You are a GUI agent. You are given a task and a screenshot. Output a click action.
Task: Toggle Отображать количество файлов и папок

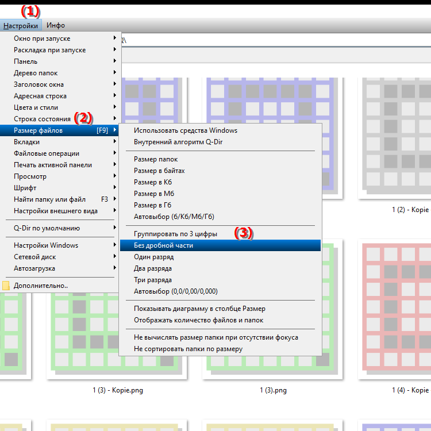220,320
